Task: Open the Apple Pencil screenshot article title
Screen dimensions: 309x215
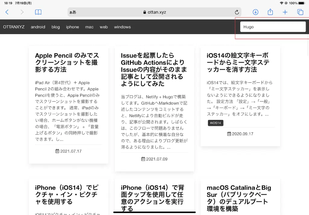Action: (x=67, y=63)
